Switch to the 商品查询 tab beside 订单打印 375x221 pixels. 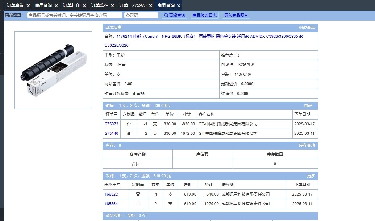click(43, 5)
